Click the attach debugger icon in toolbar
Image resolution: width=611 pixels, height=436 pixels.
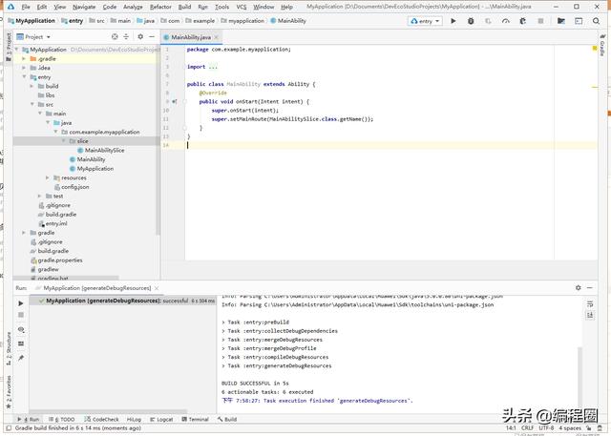click(x=523, y=21)
